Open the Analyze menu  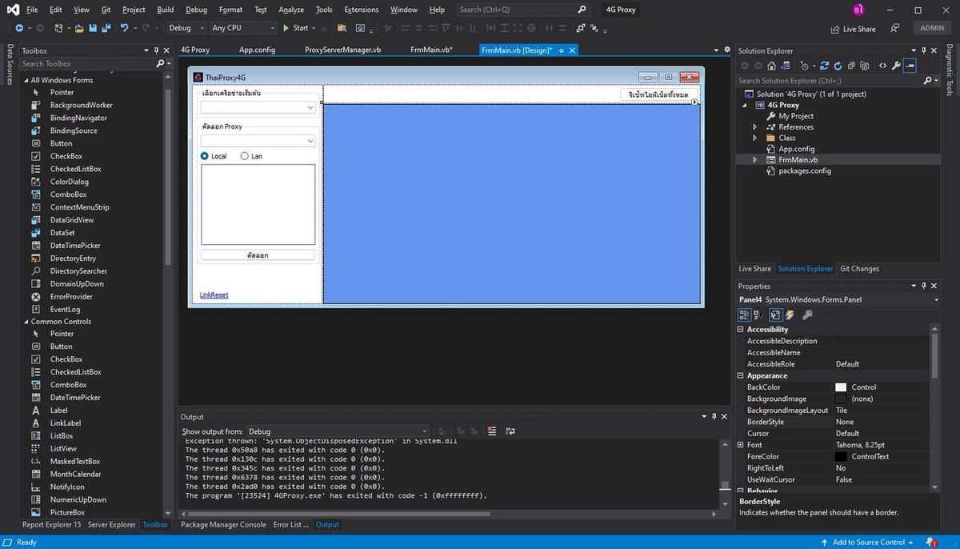(x=291, y=10)
